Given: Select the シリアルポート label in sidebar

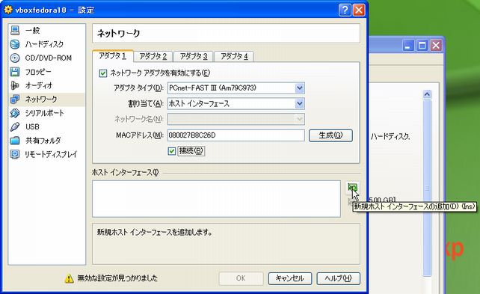Looking at the screenshot, I should (44, 113).
